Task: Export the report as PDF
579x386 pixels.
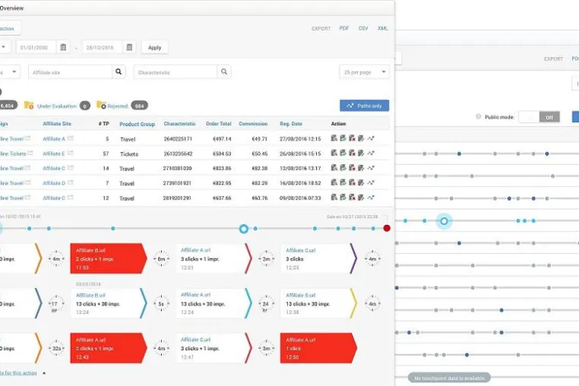Action: point(344,28)
